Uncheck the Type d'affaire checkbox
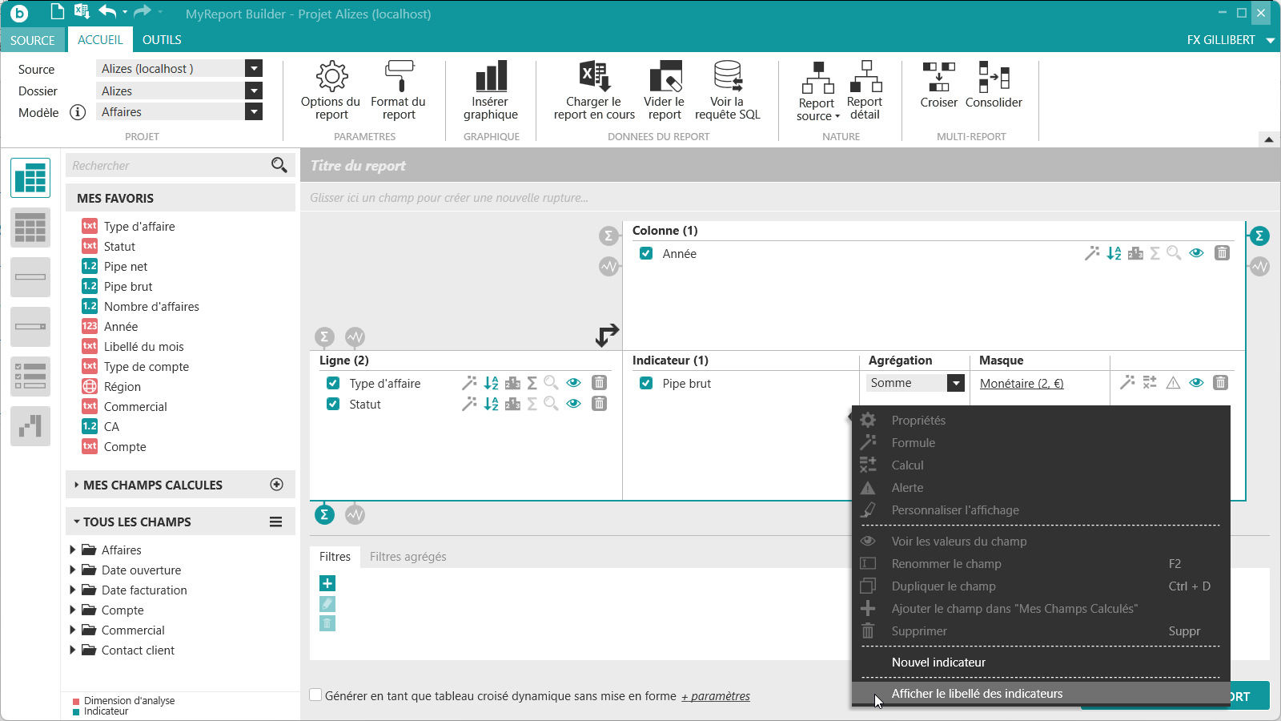 (333, 383)
